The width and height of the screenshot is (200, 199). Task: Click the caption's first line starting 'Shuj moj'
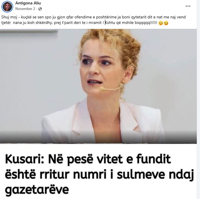point(93,17)
